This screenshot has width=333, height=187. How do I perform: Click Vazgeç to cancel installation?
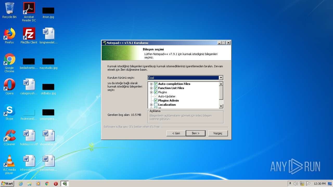(x=218, y=133)
